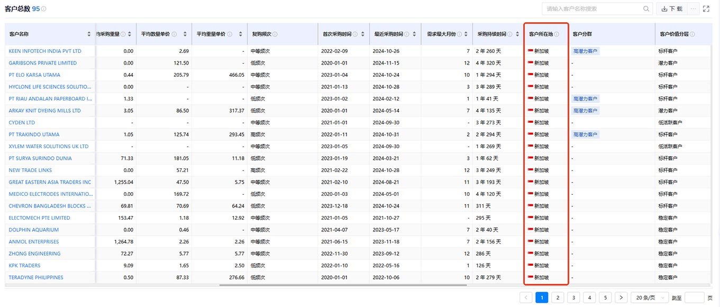Click info icon next to 客户所在地
The height and width of the screenshot is (307, 720).
point(557,34)
